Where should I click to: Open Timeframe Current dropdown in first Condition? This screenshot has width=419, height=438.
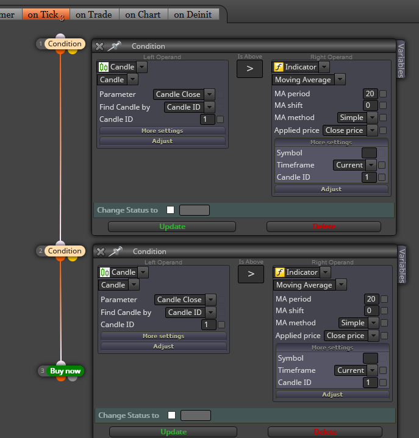tap(355, 165)
